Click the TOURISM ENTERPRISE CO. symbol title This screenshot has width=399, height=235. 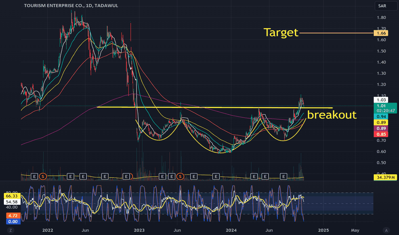[54, 6]
